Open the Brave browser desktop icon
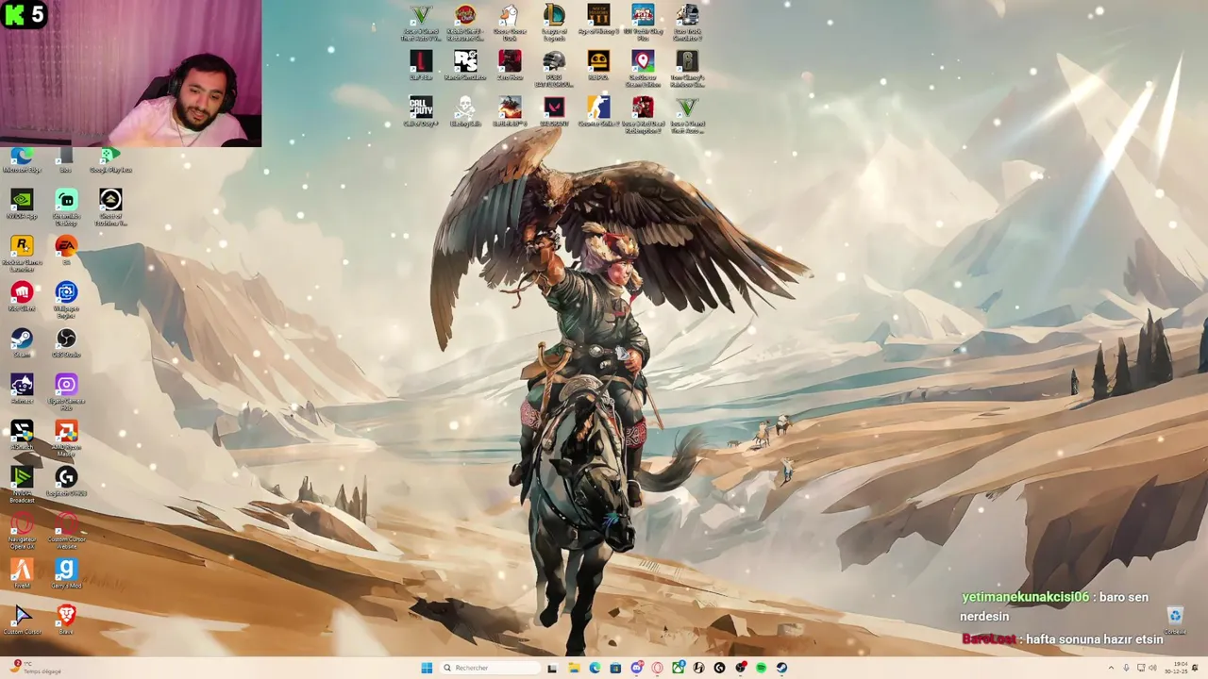 pyautogui.click(x=66, y=621)
